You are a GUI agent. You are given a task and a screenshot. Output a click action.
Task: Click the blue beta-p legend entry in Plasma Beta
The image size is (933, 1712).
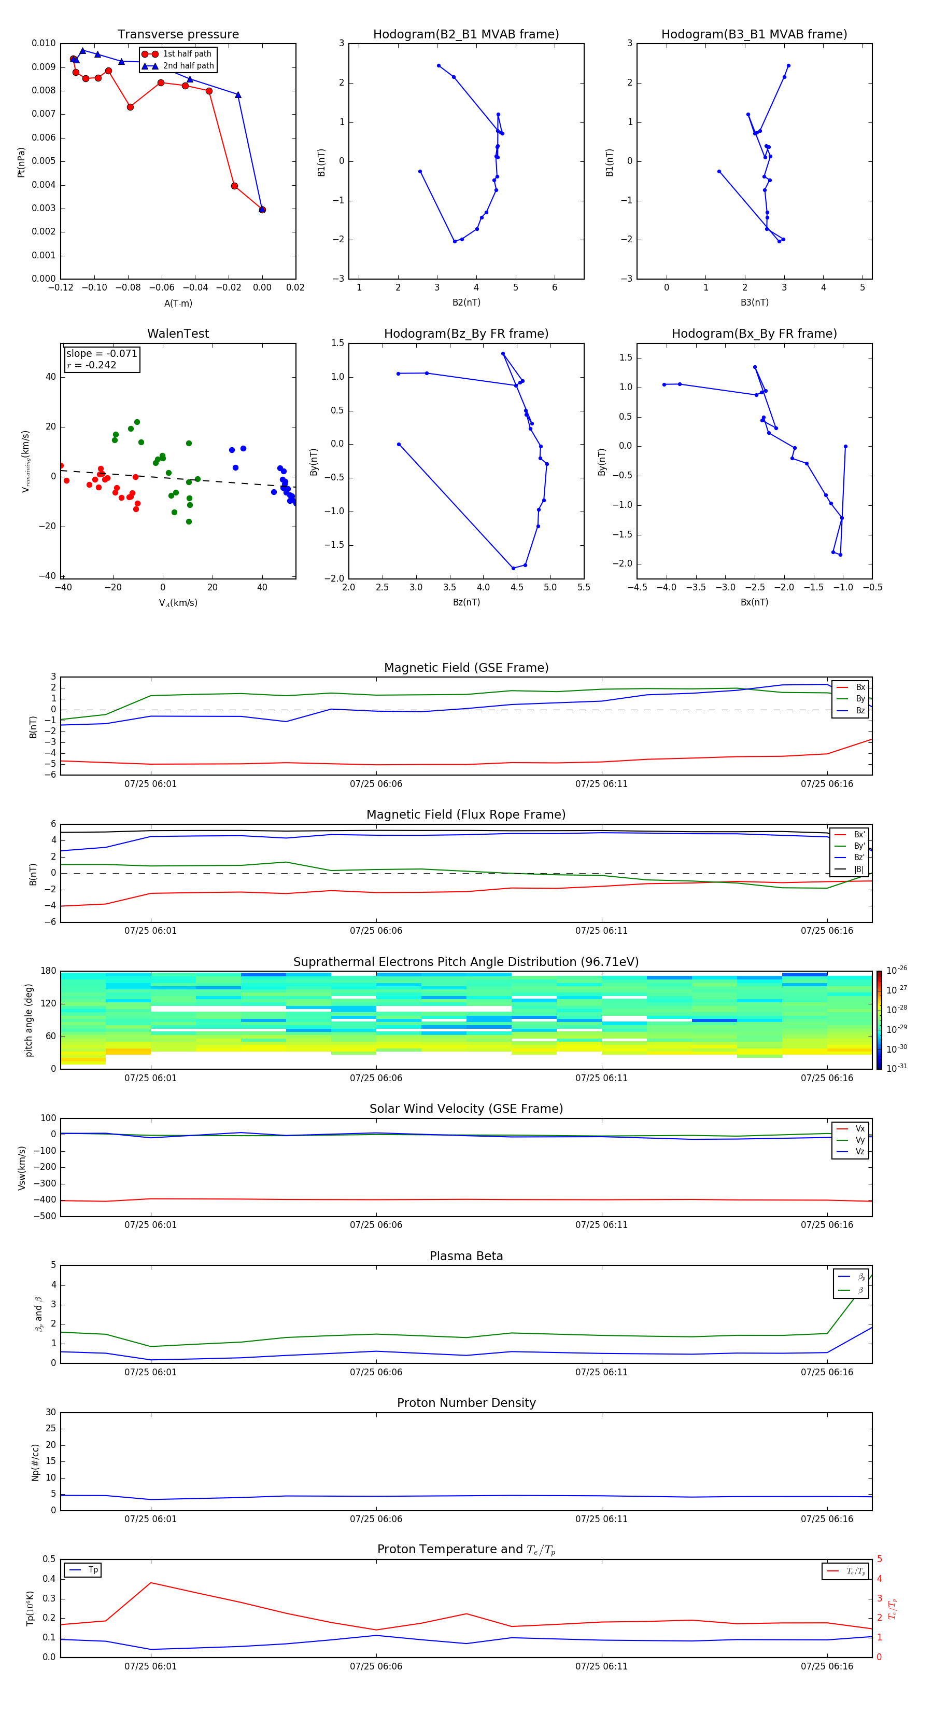[x=852, y=1277]
